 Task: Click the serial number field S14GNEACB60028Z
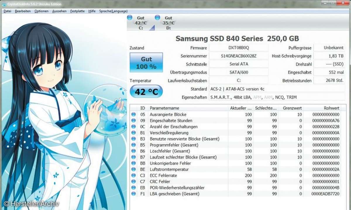(x=239, y=56)
